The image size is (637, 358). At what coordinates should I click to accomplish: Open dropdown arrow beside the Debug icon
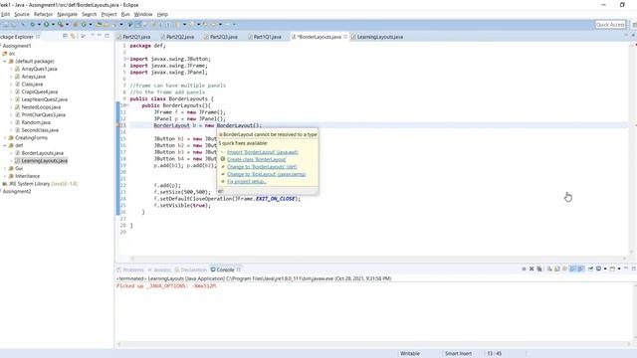pos(39,24)
